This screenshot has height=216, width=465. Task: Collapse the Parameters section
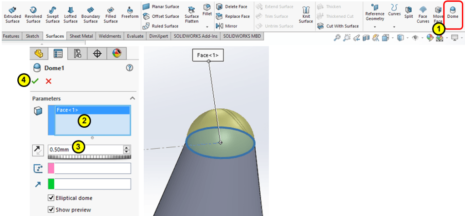tap(132, 98)
